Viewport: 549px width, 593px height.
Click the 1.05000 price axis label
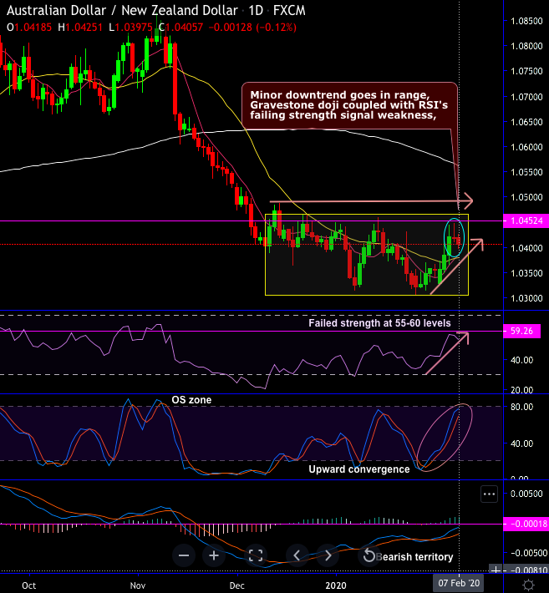[x=526, y=197]
